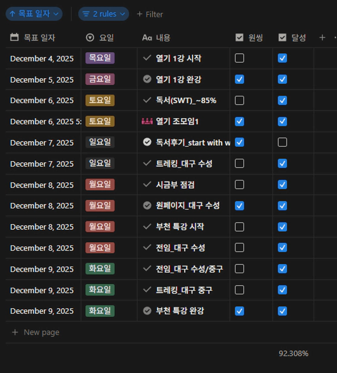
Task: Open the 목요일 tag select option
Action: 100,58
